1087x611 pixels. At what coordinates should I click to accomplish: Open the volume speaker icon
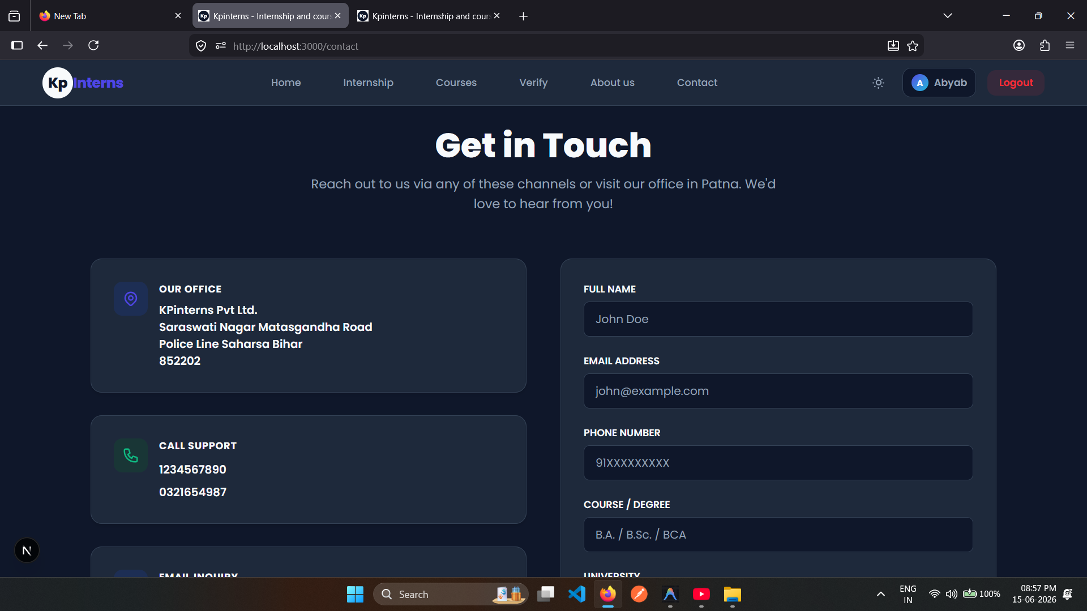951,594
